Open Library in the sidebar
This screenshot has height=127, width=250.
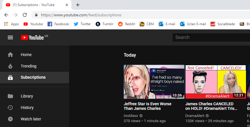click(35, 96)
